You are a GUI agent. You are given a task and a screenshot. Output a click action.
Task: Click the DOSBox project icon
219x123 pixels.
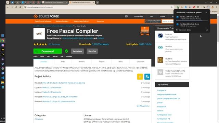click(x=160, y=60)
